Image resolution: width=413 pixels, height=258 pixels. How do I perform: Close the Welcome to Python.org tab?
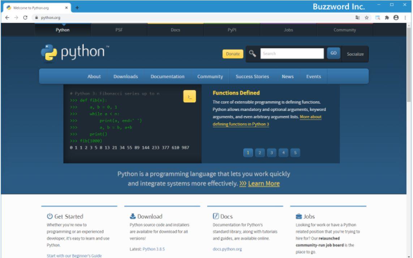pos(66,8)
